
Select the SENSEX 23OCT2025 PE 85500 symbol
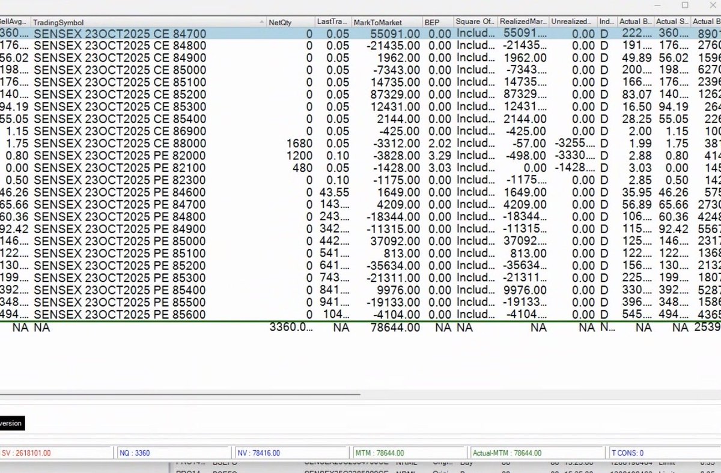120,302
